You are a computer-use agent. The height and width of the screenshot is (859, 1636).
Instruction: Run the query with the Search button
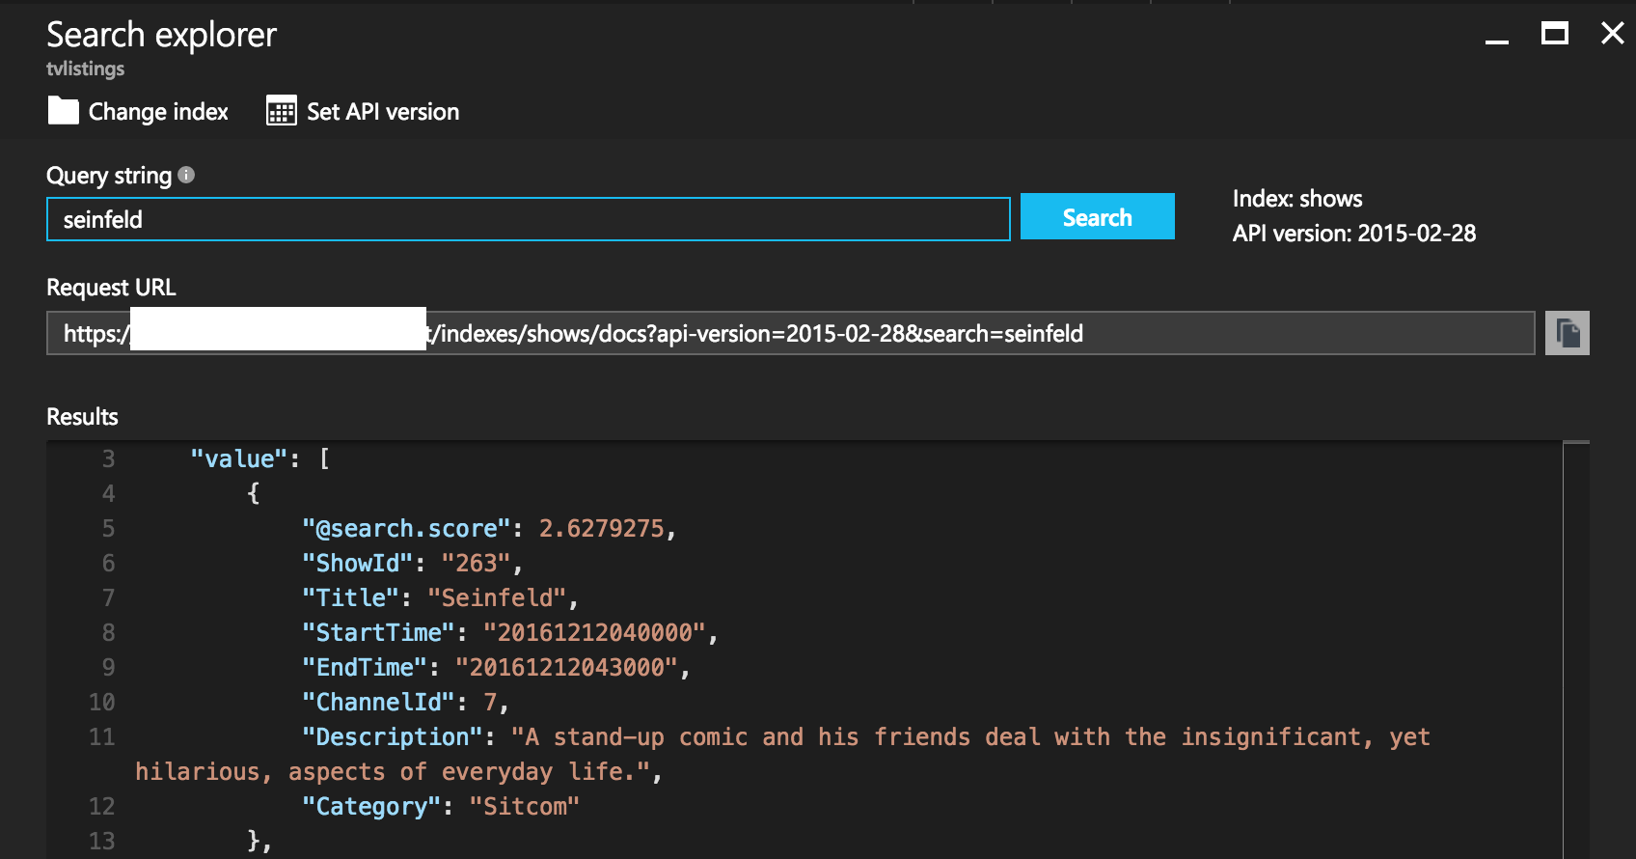tap(1098, 216)
